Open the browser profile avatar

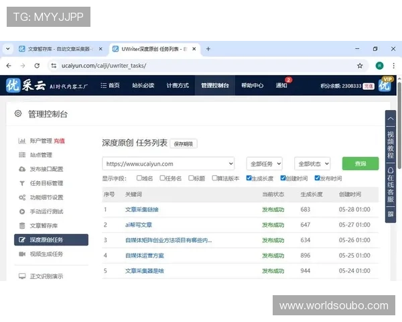(x=379, y=66)
